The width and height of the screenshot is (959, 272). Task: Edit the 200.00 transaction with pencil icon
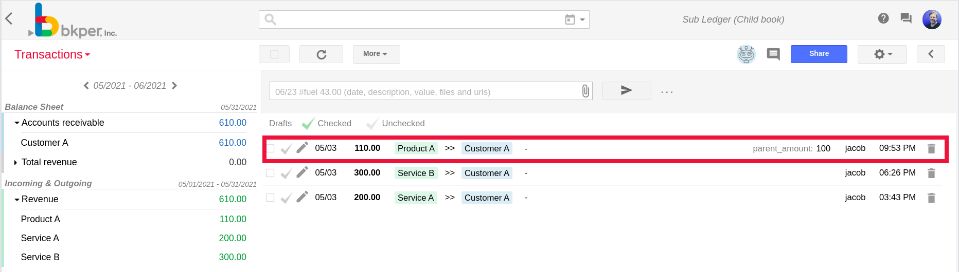tap(303, 197)
